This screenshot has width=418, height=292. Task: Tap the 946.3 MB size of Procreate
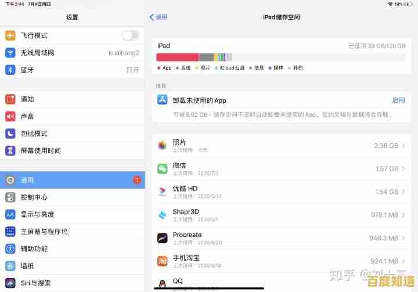(x=384, y=238)
